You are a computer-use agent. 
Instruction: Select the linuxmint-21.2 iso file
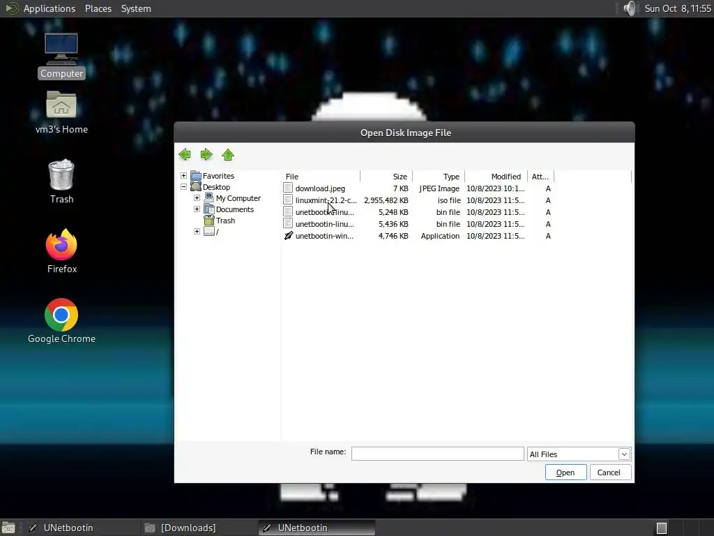[x=326, y=200]
